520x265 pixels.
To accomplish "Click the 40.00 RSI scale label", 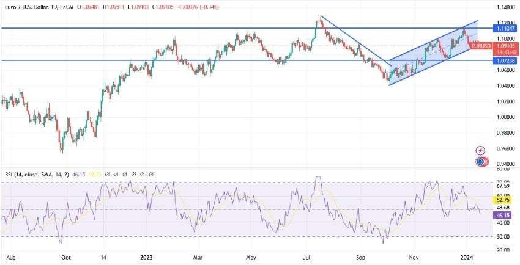I will pyautogui.click(x=503, y=223).
